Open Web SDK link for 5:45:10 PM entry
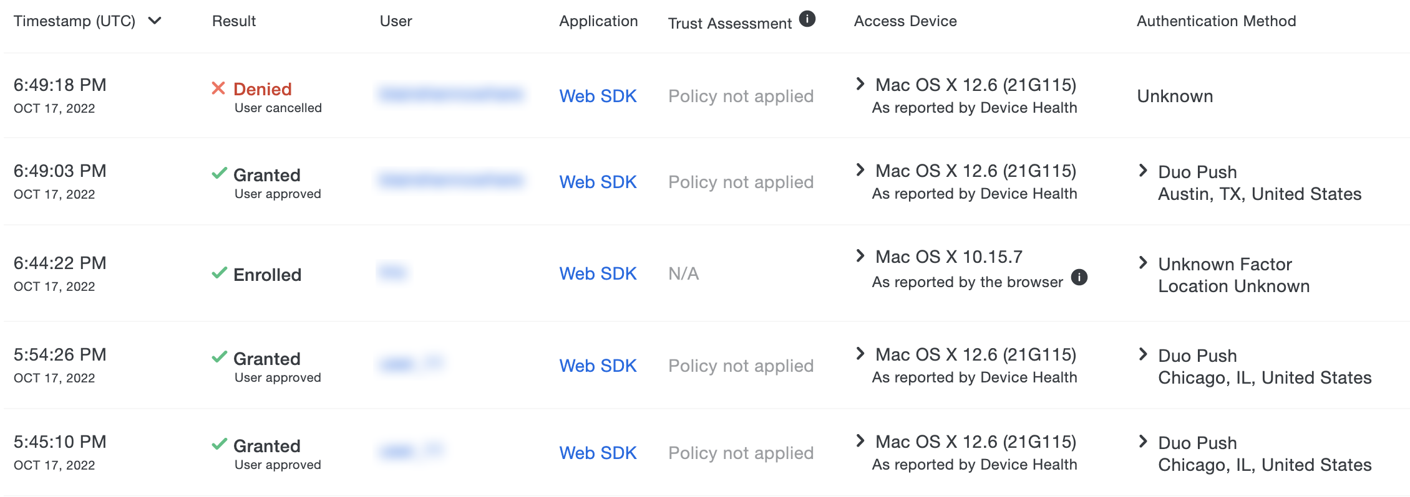The height and width of the screenshot is (497, 1410). pos(598,453)
